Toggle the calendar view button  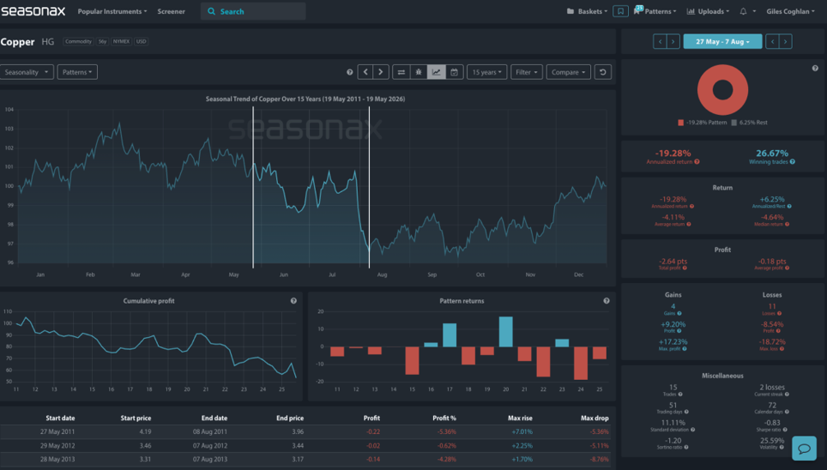[x=454, y=72]
